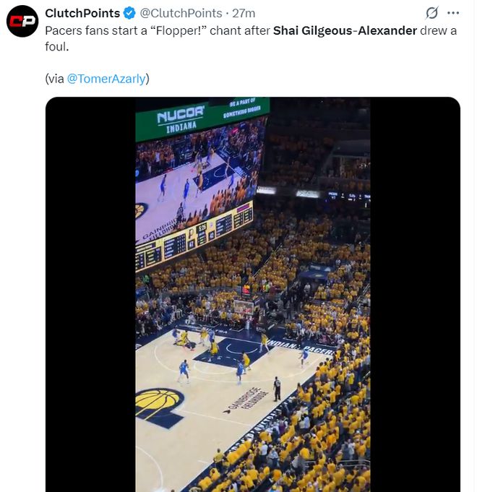Open the ClutchPoints profile avatar
The image size is (477, 492).
(x=22, y=21)
